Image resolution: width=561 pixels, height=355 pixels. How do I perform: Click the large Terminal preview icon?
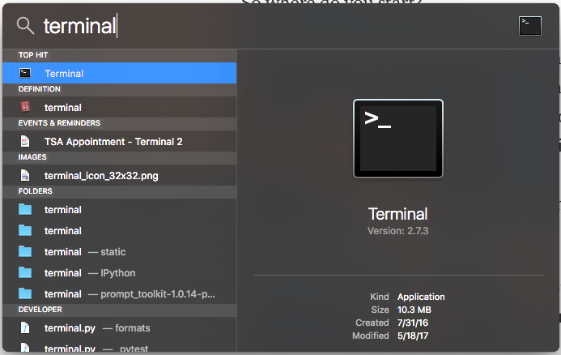pyautogui.click(x=397, y=139)
